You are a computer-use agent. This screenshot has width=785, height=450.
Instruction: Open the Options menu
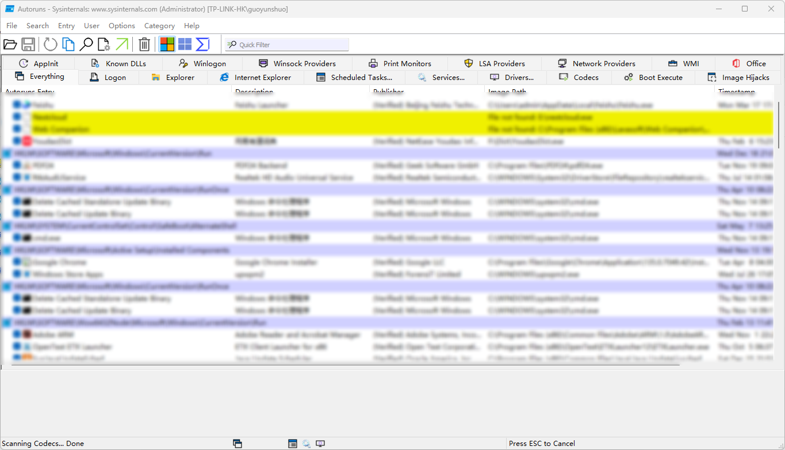click(122, 26)
